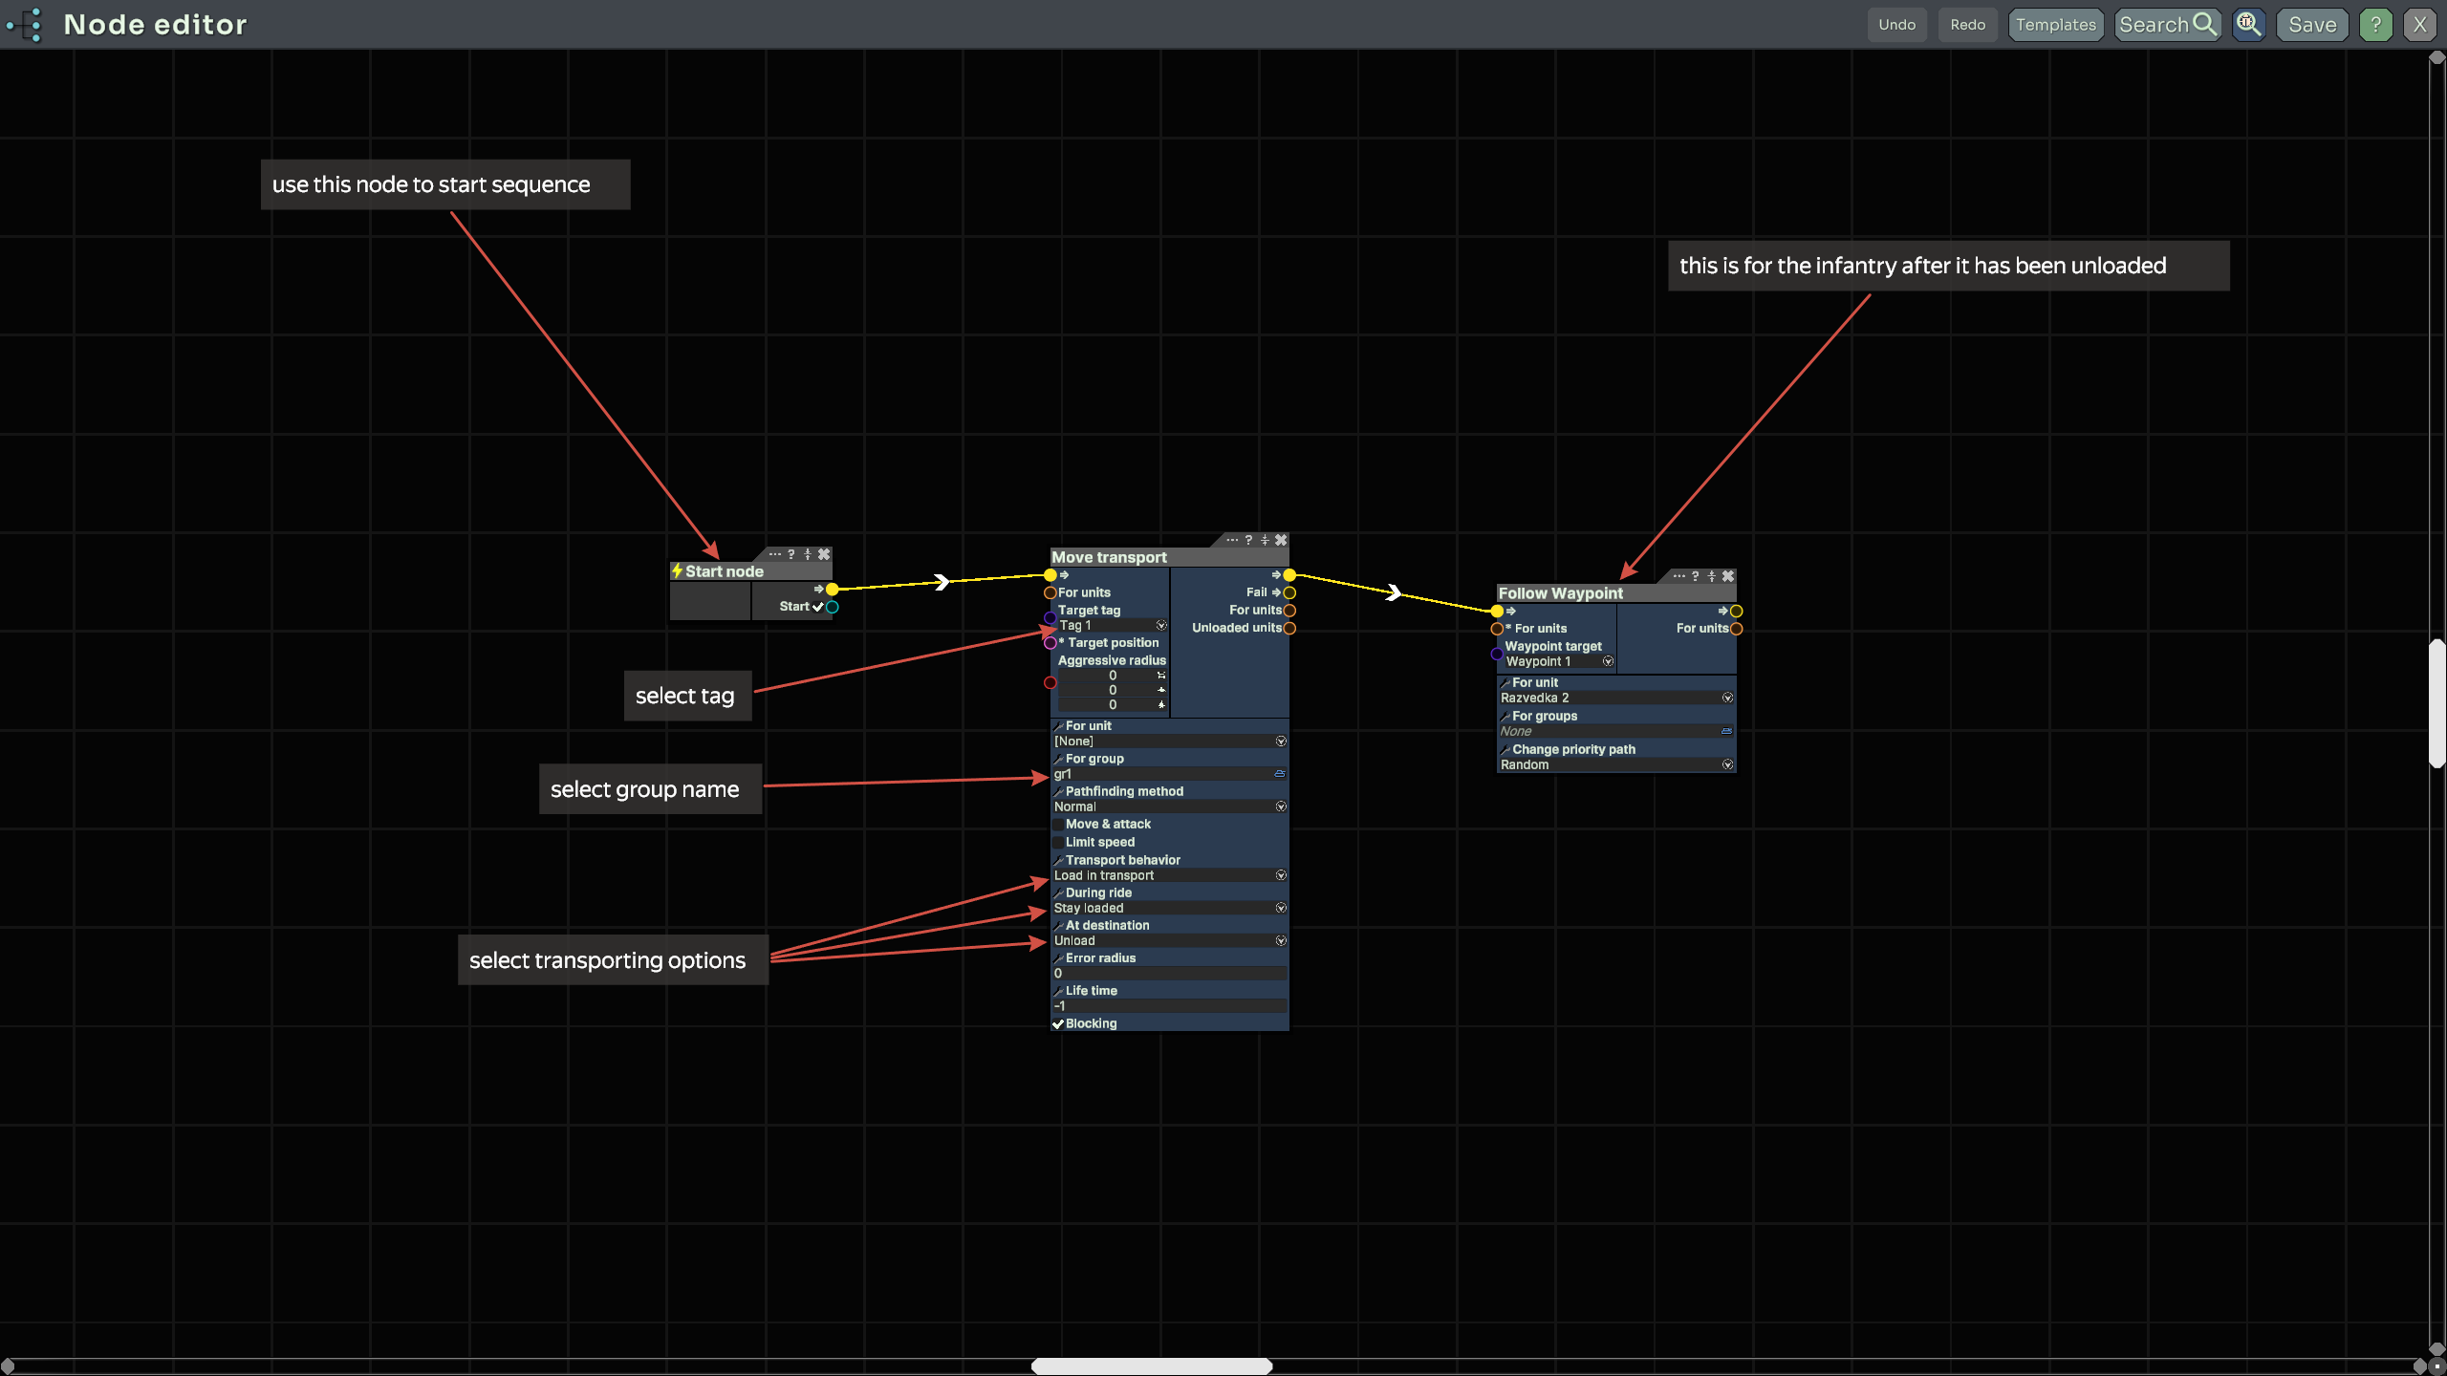Enable the Move & attack checkbox

[1058, 824]
